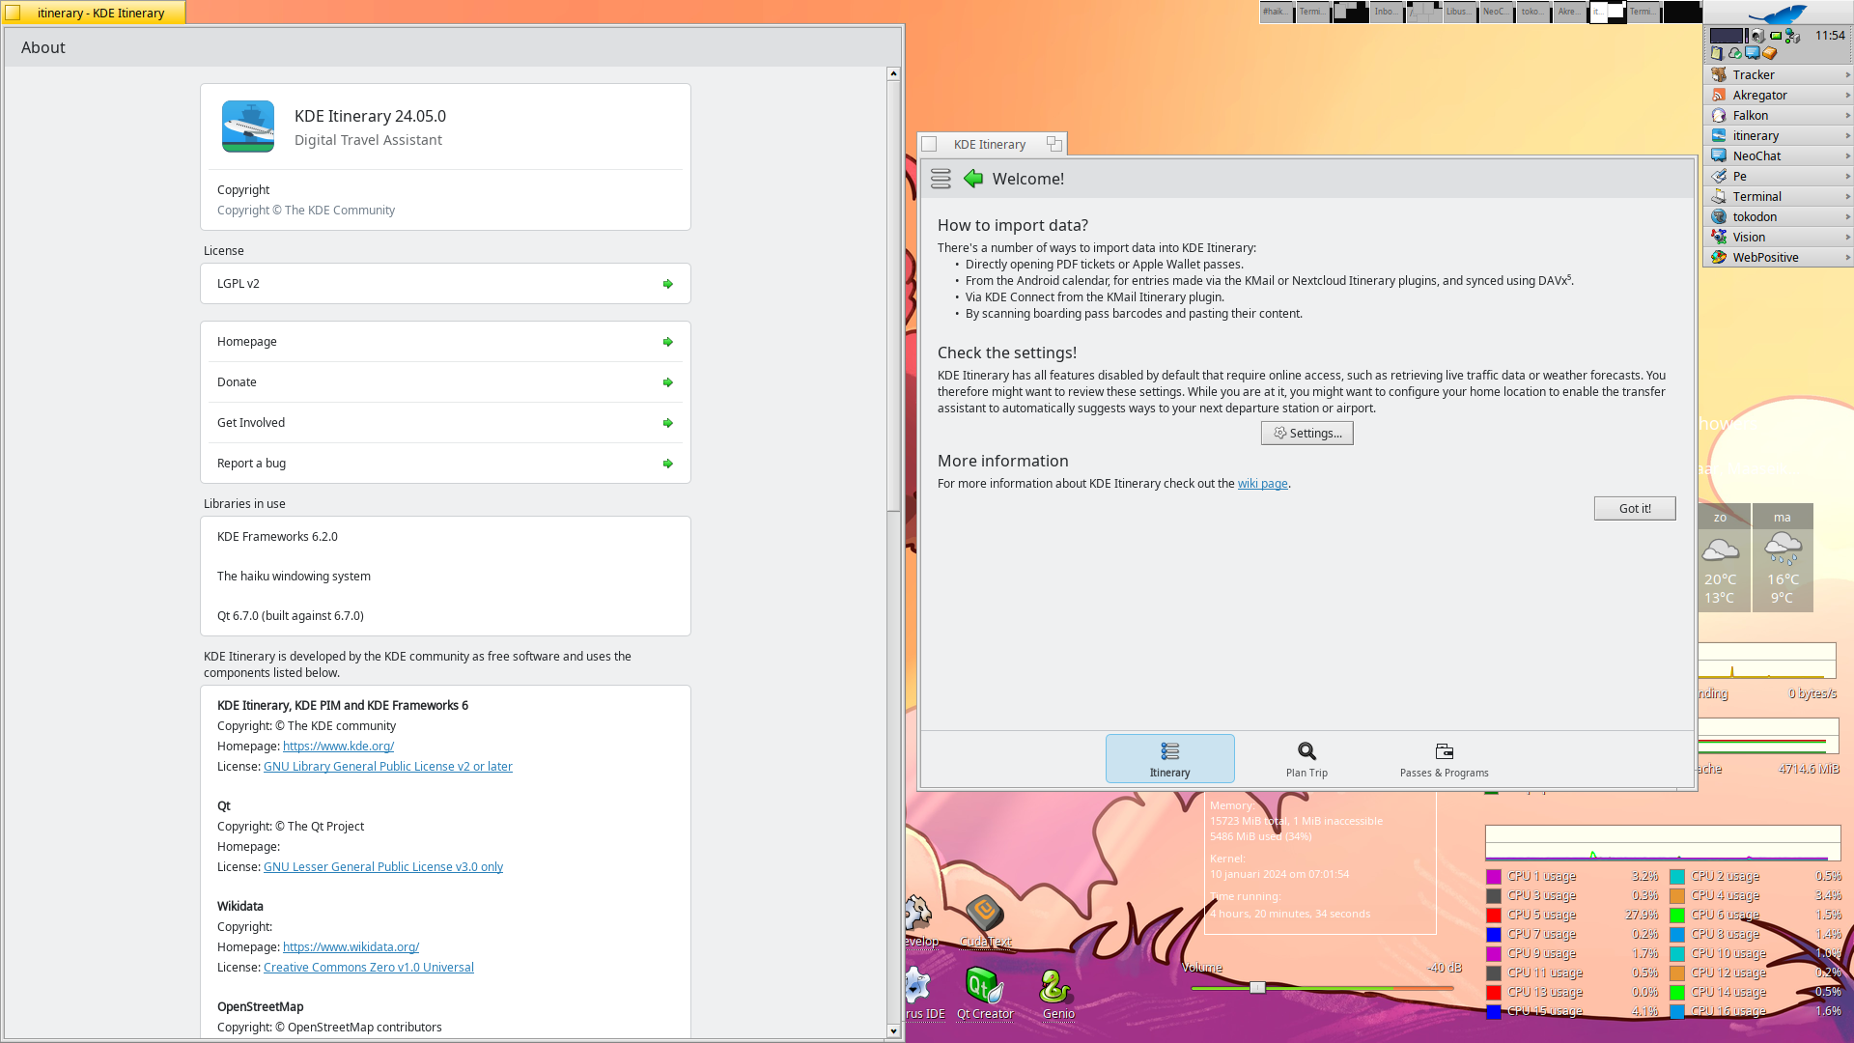
Task: Open the LGPL v2 license arrow
Action: (667, 284)
